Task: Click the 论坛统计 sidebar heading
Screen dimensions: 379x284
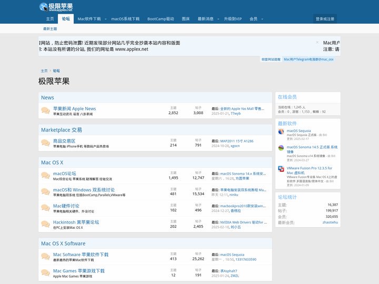Action: tap(287, 197)
